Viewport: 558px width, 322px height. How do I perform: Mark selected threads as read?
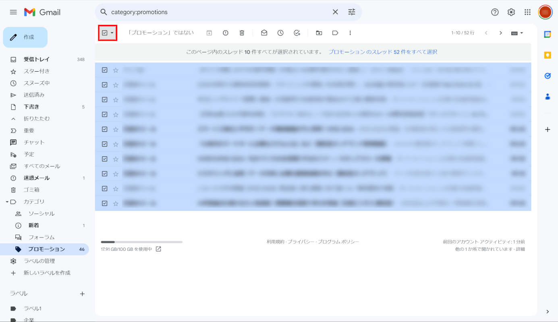tap(264, 33)
